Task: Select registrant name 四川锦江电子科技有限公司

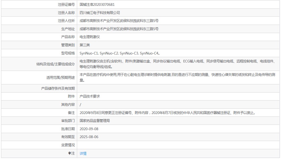Action: coord(100,13)
